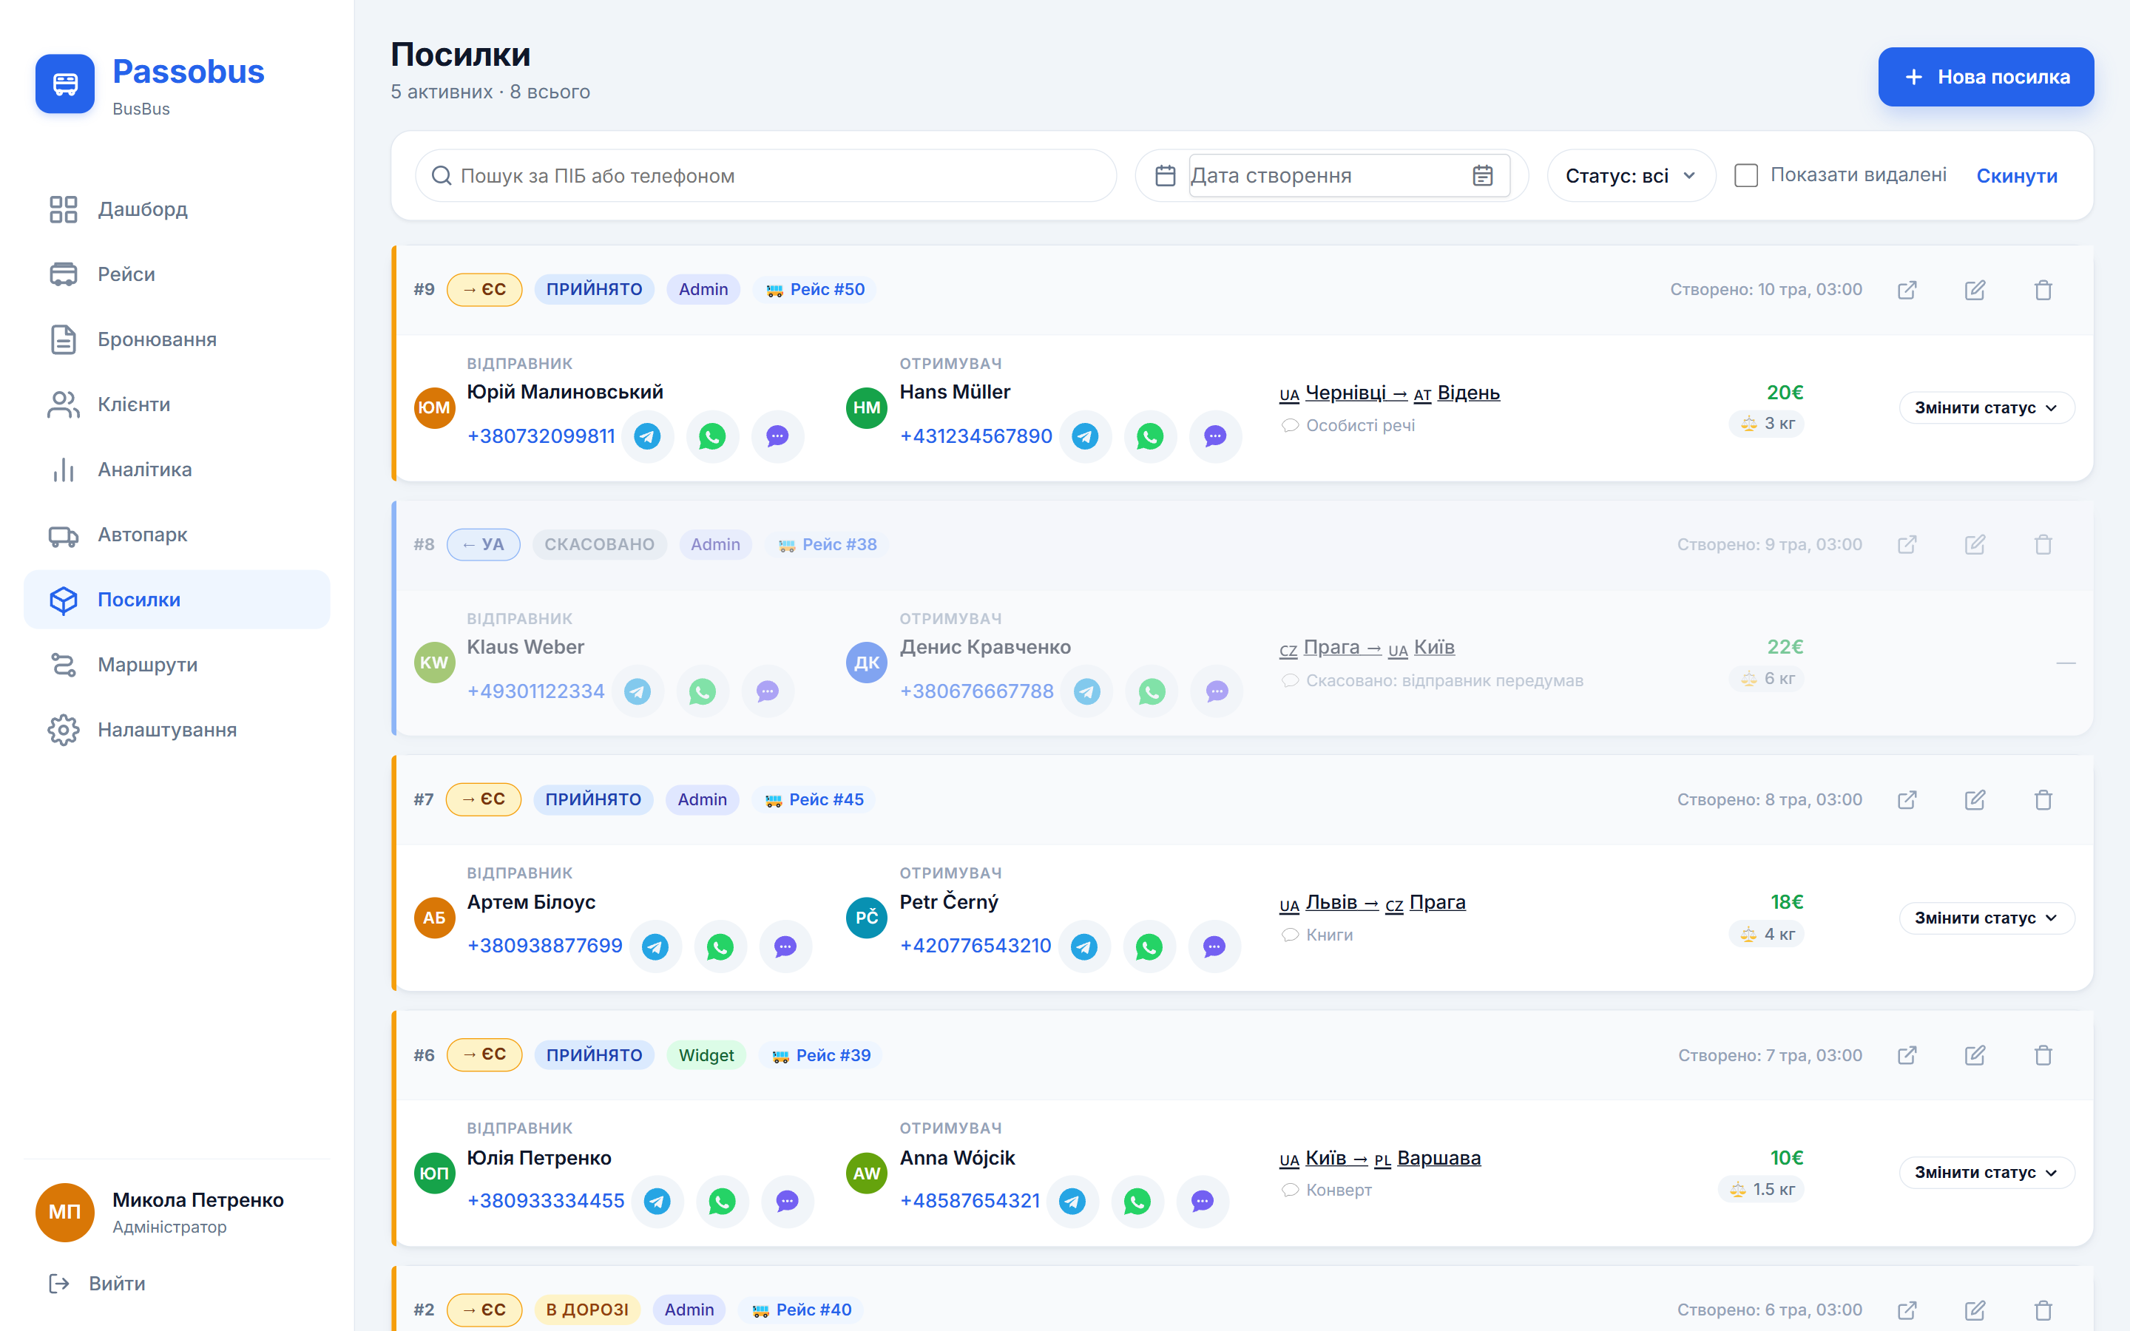Open Клієнти from the sidebar
The width and height of the screenshot is (2130, 1331).
(177, 405)
